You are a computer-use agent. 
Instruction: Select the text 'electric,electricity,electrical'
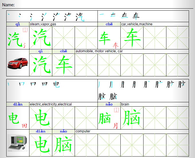coord(51,104)
